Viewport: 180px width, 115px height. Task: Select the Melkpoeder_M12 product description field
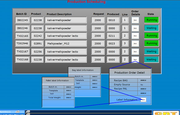click(66, 43)
